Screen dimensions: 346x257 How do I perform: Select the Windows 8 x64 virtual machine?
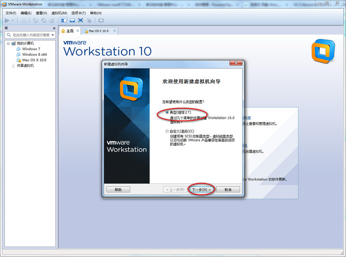click(x=35, y=55)
